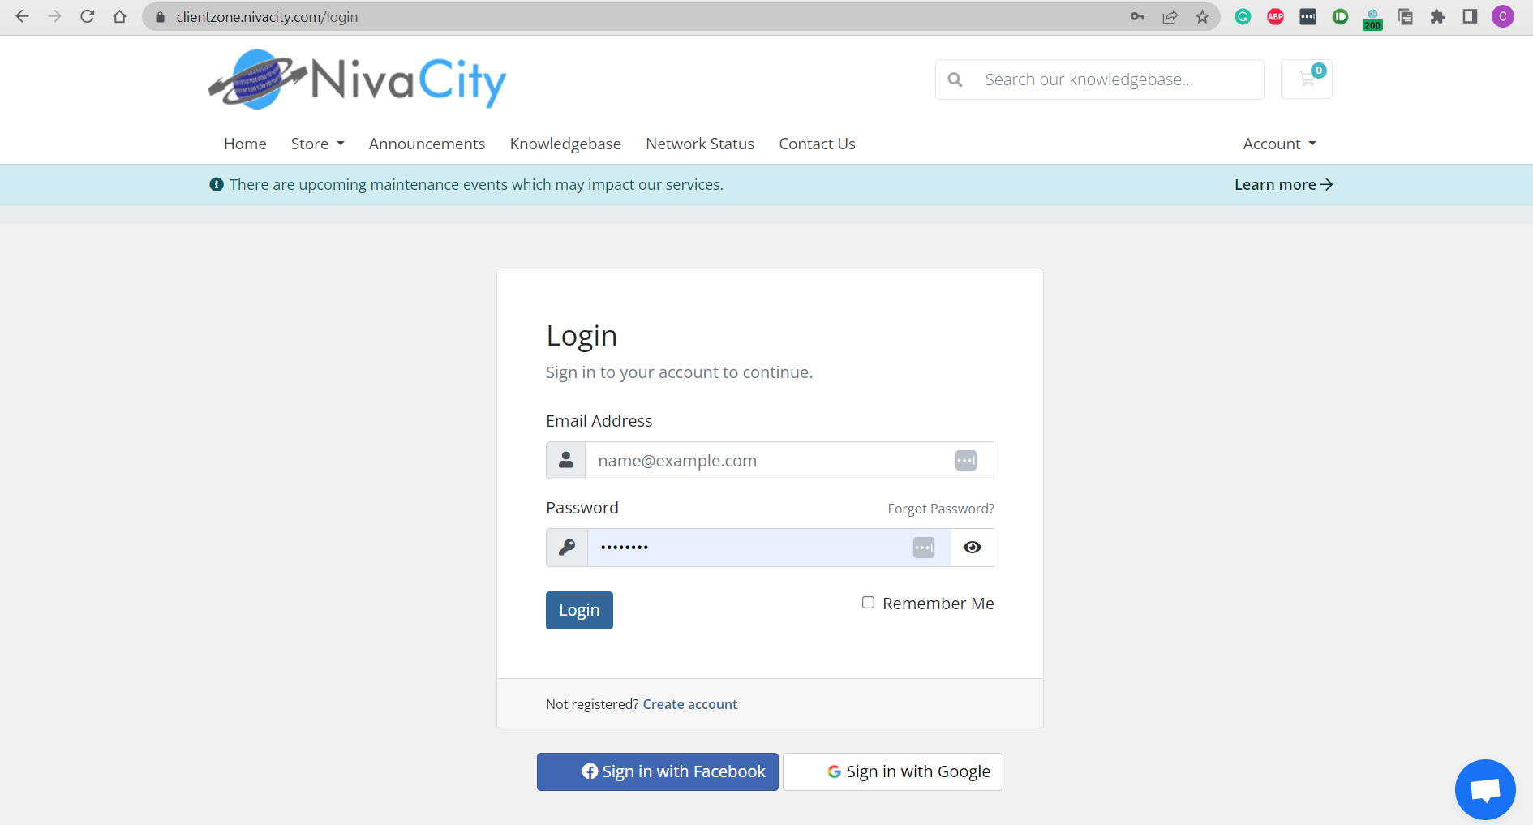
Task: Expand the Account dropdown
Action: click(x=1278, y=144)
